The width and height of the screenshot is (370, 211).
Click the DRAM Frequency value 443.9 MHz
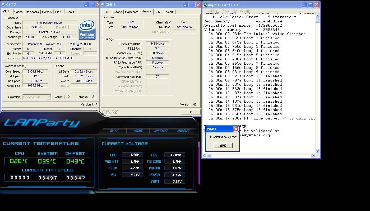coord(157,44)
